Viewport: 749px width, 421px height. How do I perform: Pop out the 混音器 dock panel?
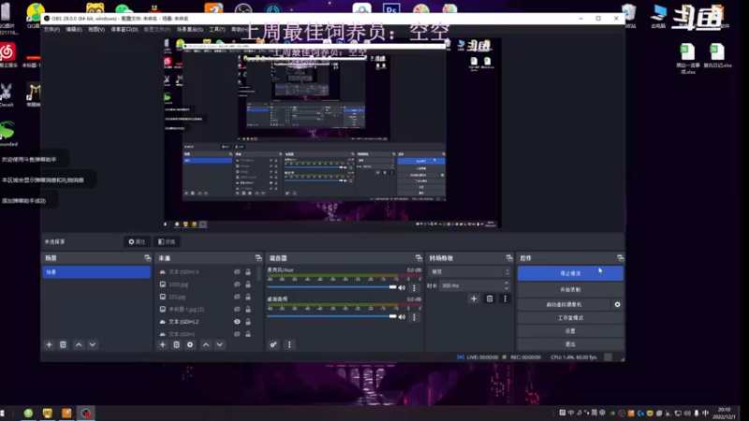(x=419, y=258)
